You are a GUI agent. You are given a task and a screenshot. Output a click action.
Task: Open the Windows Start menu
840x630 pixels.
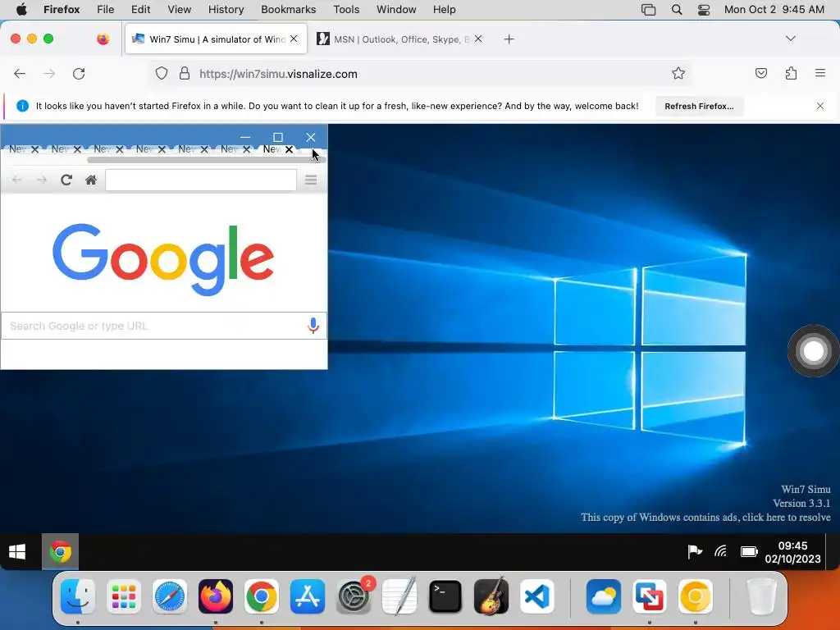17,552
